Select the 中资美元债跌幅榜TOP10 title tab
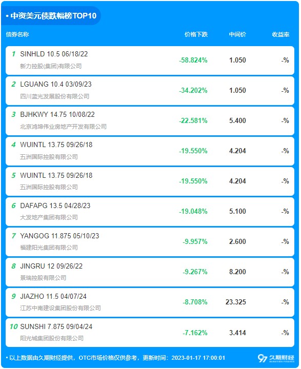Viewport: 301px width, 369px height. [51, 15]
